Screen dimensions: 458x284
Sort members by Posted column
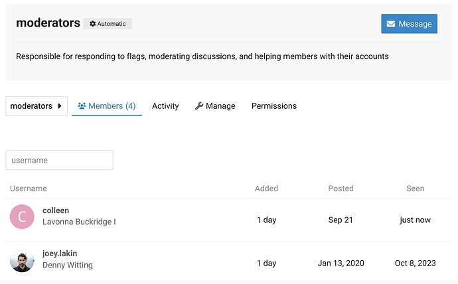click(x=341, y=188)
